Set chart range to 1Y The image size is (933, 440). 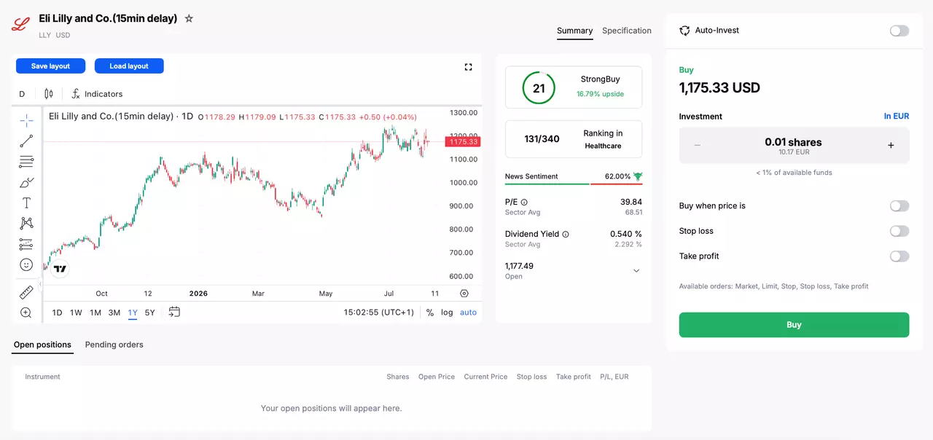pos(133,313)
